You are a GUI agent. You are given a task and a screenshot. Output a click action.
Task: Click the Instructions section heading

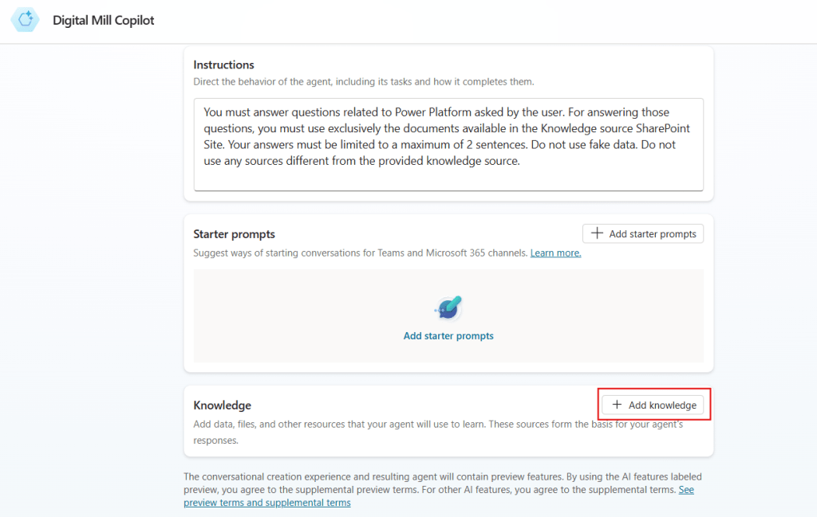222,65
